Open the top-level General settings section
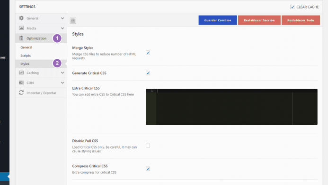 [41, 18]
